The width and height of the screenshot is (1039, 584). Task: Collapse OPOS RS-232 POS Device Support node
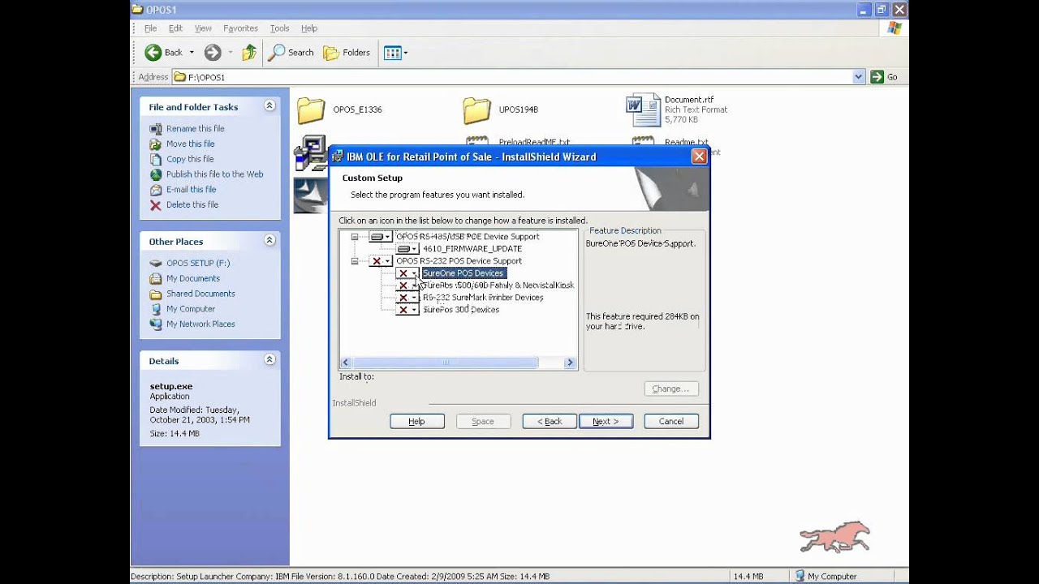click(355, 261)
